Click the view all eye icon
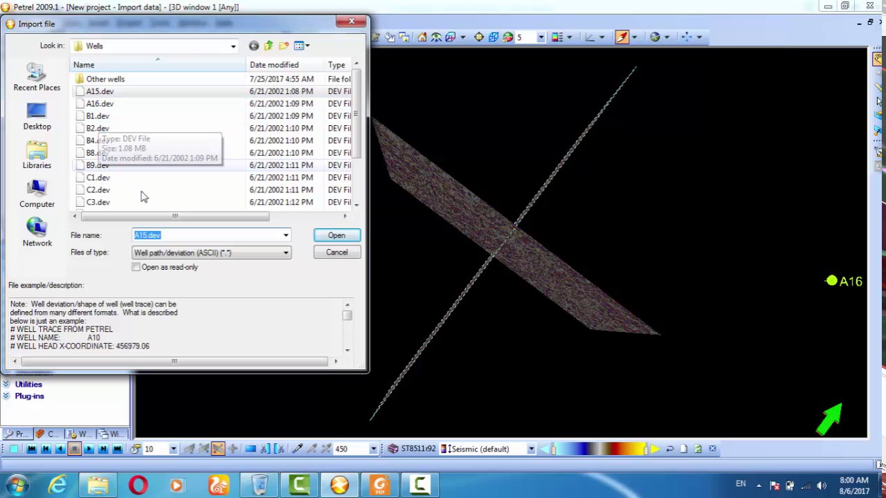 (436, 37)
